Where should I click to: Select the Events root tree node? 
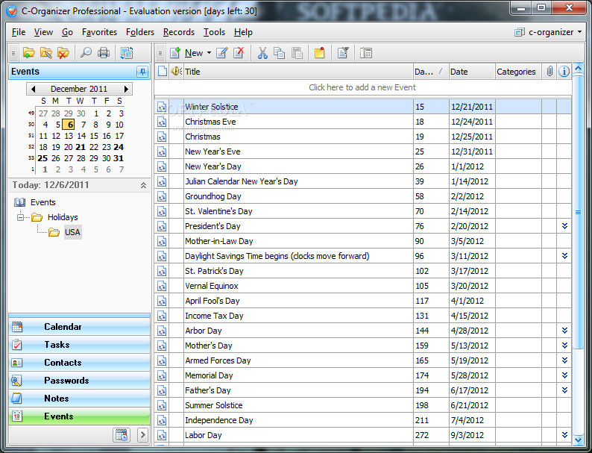pyautogui.click(x=42, y=202)
